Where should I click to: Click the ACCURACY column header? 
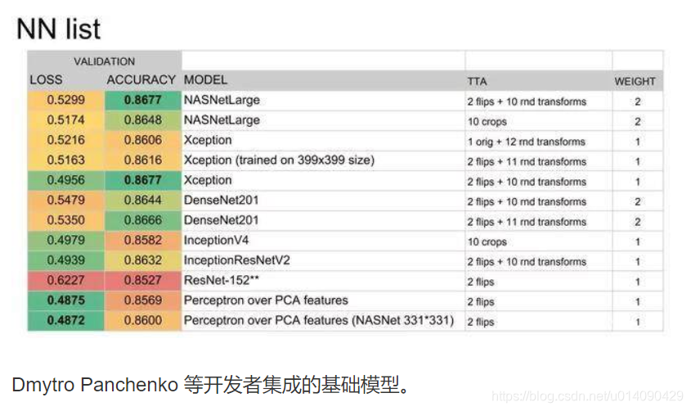click(x=141, y=79)
